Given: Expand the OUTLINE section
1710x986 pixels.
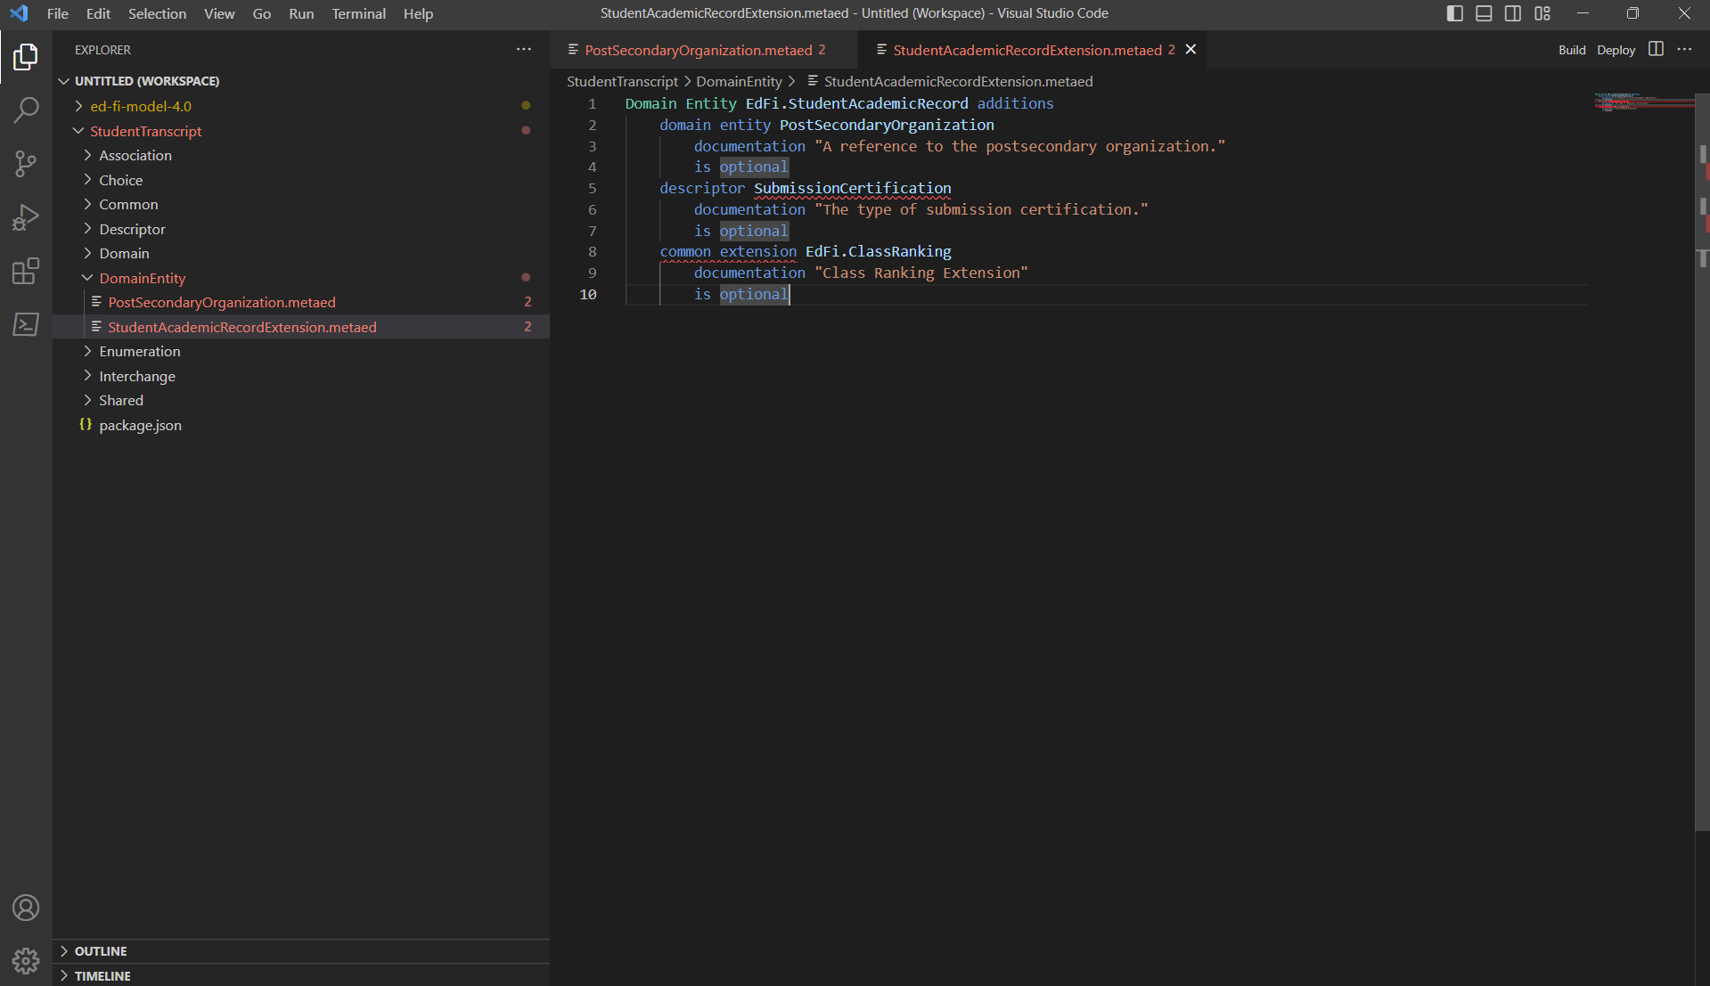Looking at the screenshot, I should (x=100, y=951).
